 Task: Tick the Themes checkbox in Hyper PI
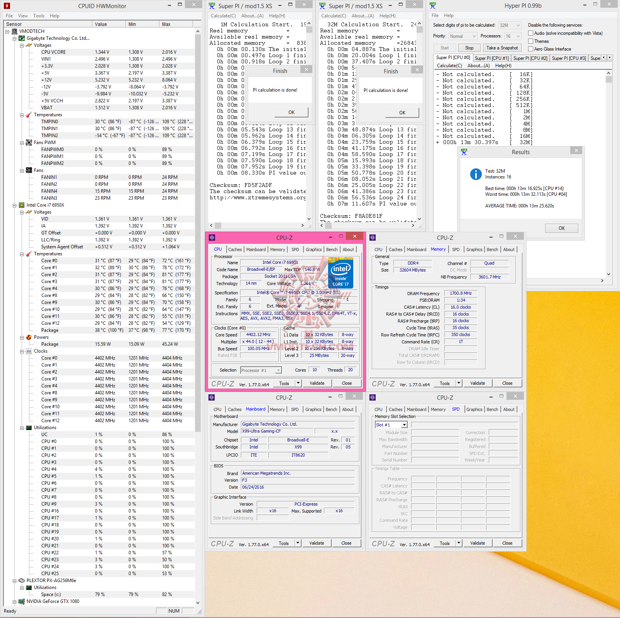coord(531,41)
